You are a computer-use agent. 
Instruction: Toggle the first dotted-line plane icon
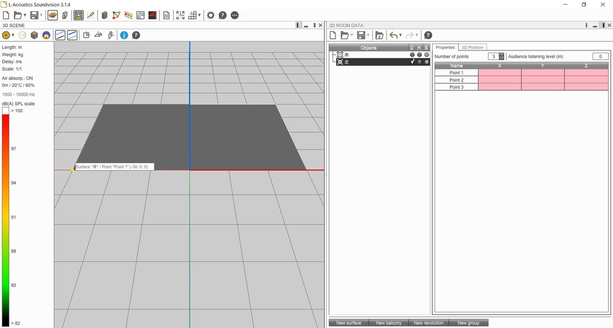coord(60,35)
